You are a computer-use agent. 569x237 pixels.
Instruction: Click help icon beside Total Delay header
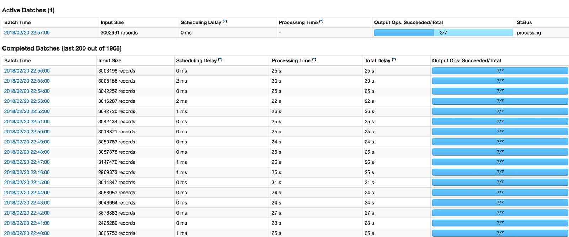pyautogui.click(x=394, y=60)
